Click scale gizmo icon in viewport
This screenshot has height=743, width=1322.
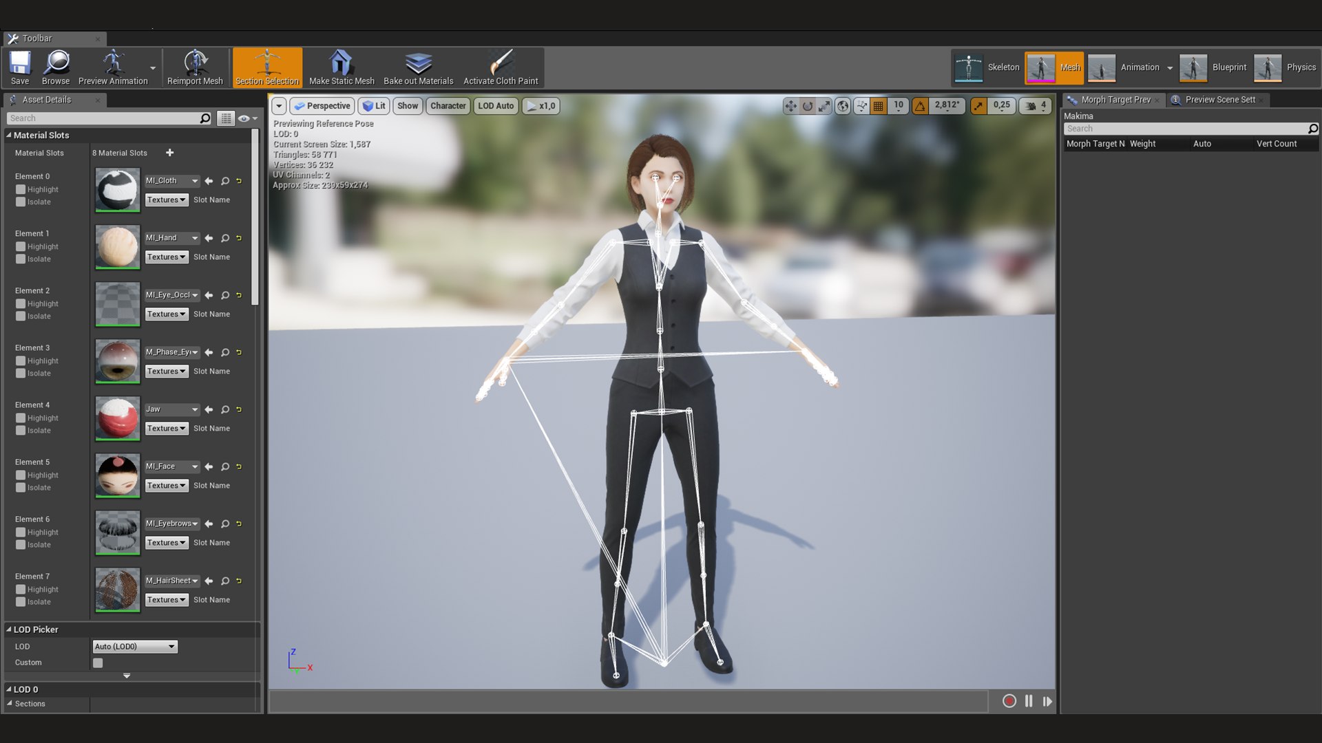(x=824, y=106)
